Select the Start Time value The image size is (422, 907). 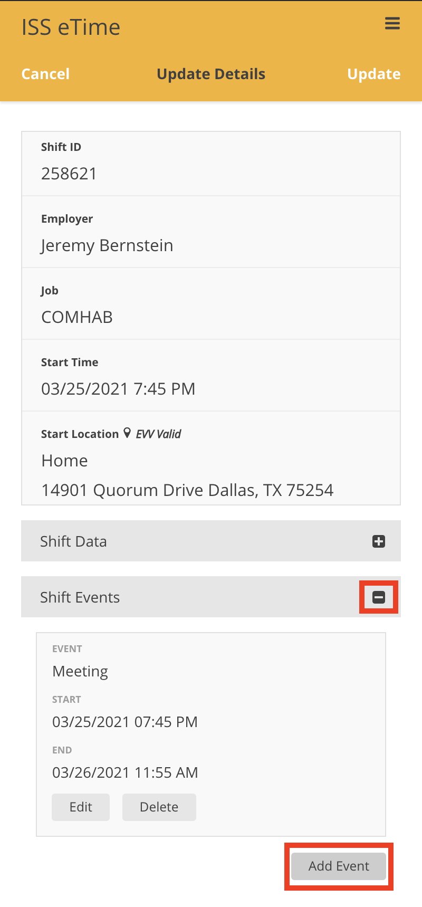tap(118, 389)
